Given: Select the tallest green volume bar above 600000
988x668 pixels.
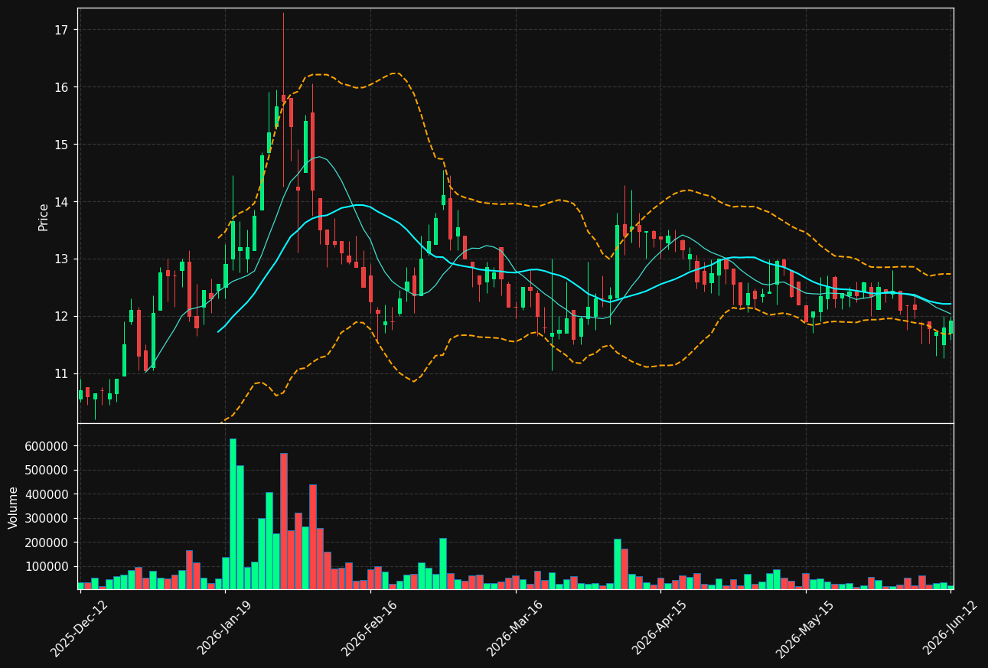Looking at the screenshot, I should point(233,514).
